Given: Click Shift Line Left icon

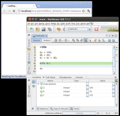Looking at the screenshot, I should [109, 40].
